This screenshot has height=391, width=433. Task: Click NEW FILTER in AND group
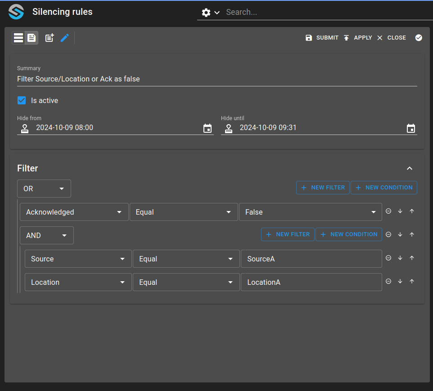point(288,234)
